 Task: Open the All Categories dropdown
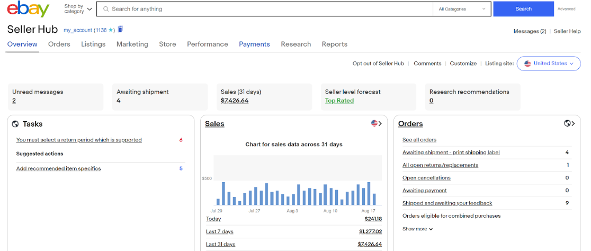(x=462, y=9)
